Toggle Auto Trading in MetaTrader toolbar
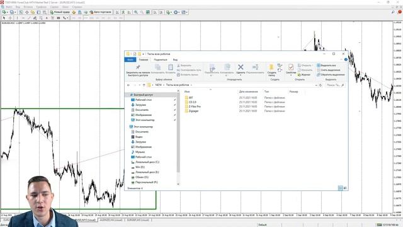The image size is (403, 227). coord(100,12)
